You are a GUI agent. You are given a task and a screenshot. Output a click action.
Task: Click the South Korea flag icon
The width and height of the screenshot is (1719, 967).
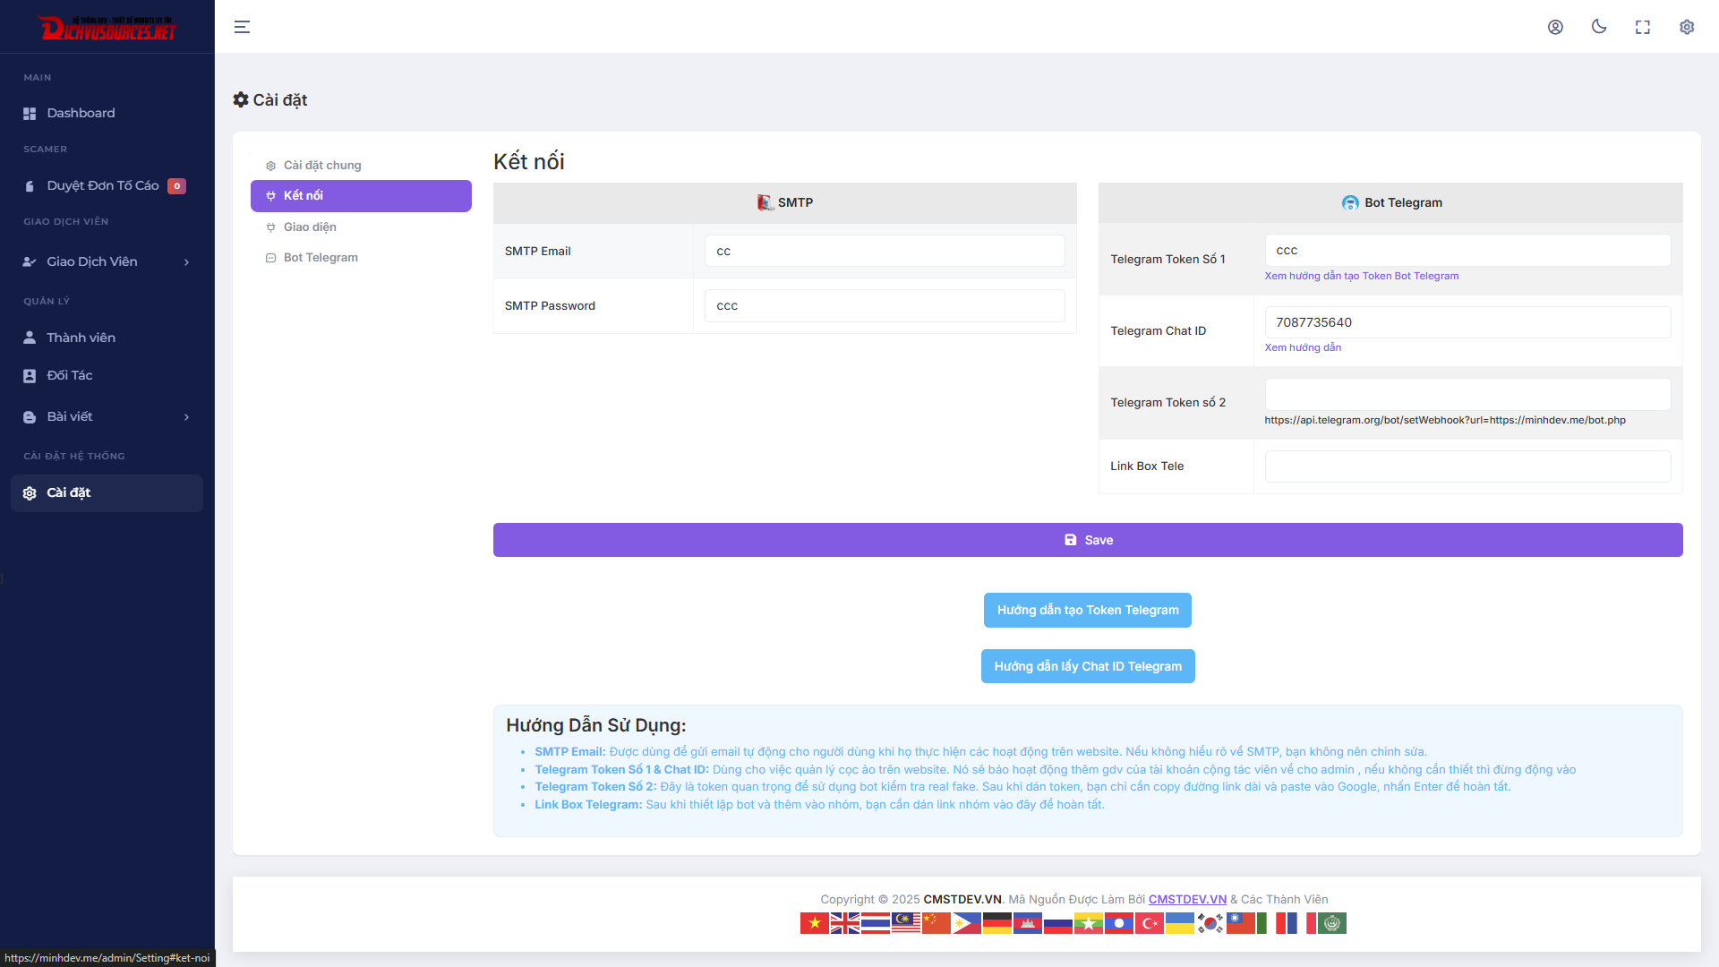pyautogui.click(x=1210, y=923)
